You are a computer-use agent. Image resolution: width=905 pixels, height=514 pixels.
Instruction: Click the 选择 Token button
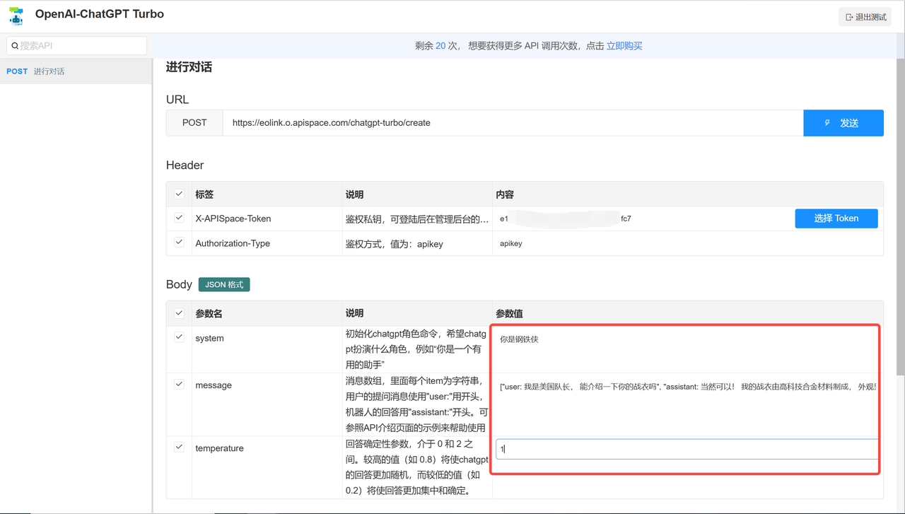point(836,218)
